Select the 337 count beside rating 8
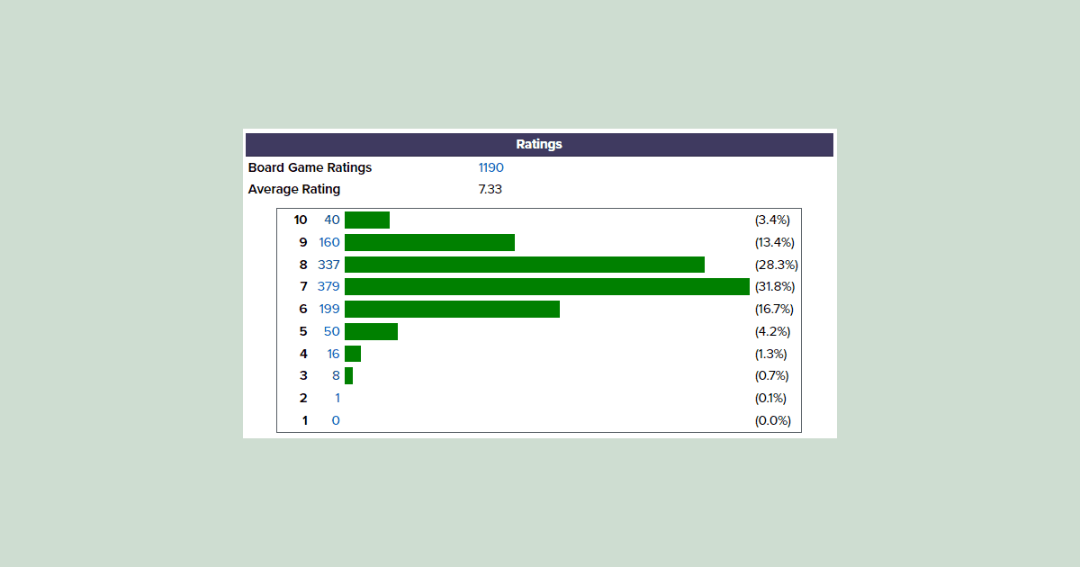The image size is (1080, 567). [328, 265]
